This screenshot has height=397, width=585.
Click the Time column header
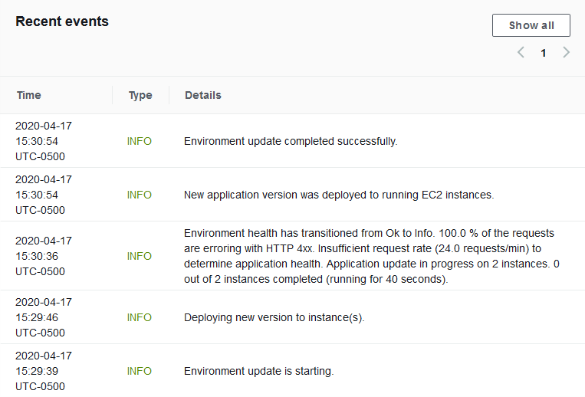(x=29, y=95)
